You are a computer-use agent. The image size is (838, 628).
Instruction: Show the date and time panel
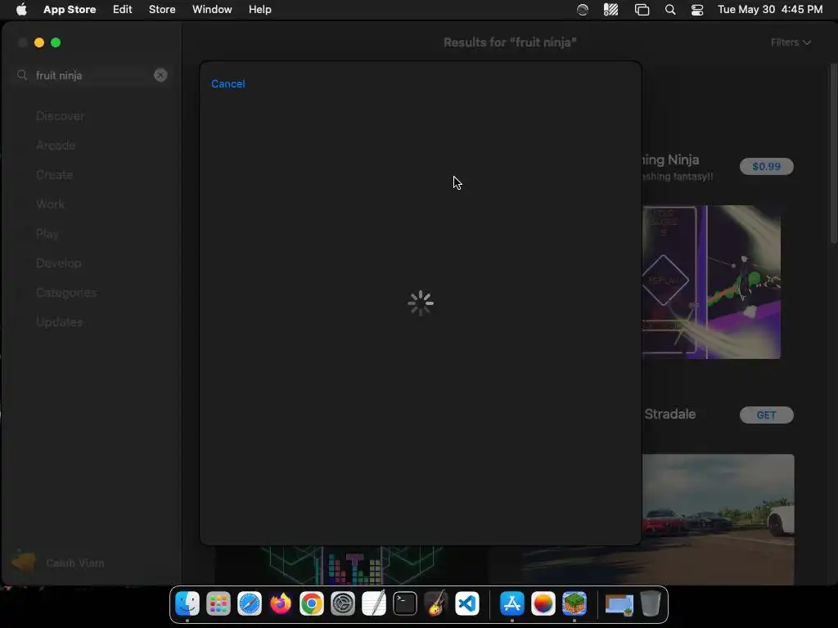pyautogui.click(x=770, y=10)
